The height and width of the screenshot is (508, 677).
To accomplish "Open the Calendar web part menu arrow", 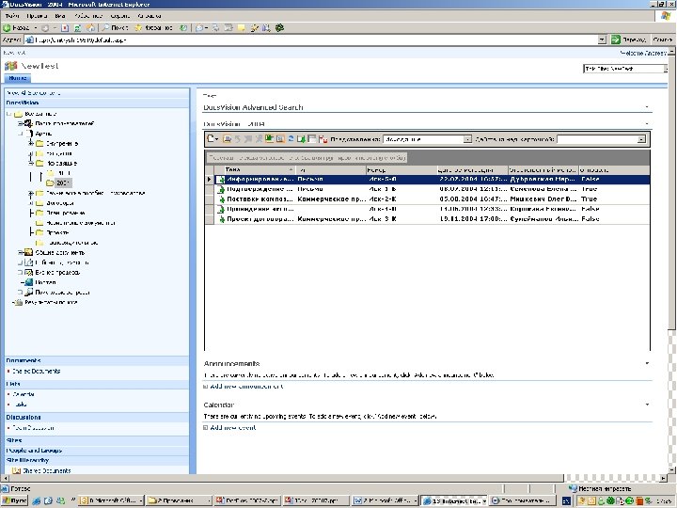I will [x=647, y=405].
